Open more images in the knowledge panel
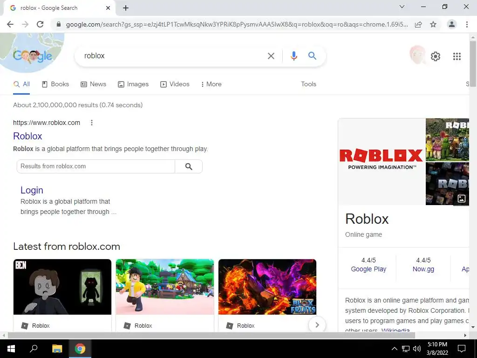 462,199
